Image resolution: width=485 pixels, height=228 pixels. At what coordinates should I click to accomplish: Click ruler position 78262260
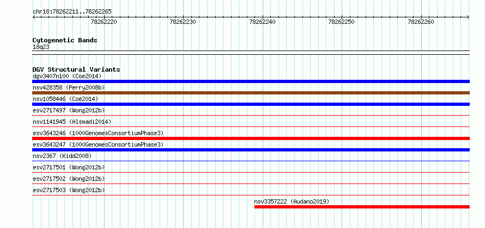coord(421,22)
